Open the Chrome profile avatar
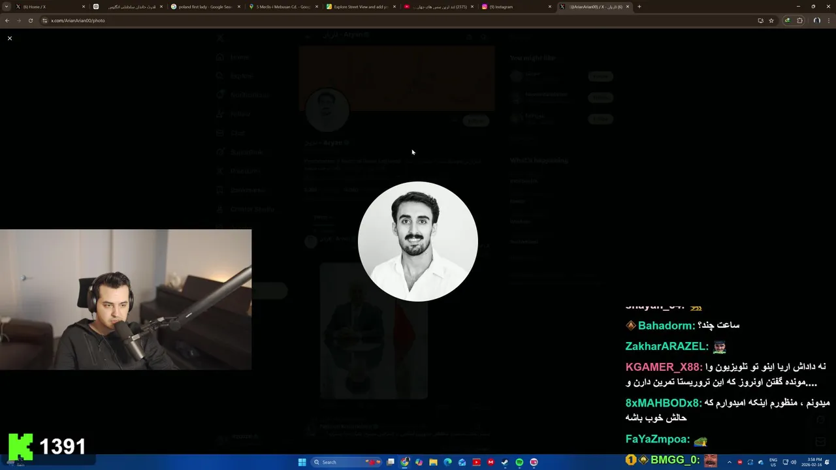 point(816,20)
